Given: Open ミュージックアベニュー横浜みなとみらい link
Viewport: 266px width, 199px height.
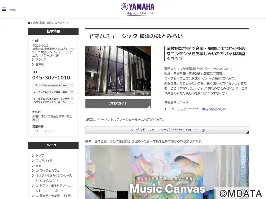Looking at the screenshot, I should pos(197,109).
